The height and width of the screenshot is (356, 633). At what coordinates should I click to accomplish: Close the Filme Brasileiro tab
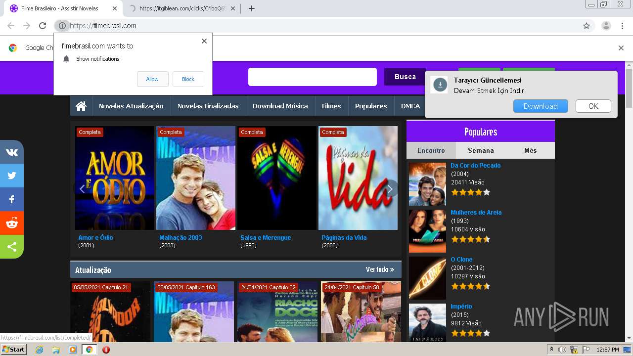(115, 8)
